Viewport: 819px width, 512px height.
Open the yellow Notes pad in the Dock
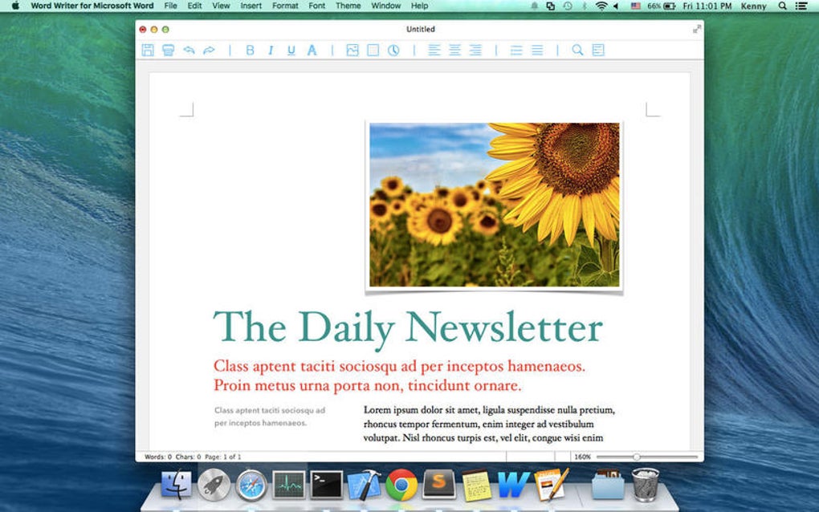[476, 485]
